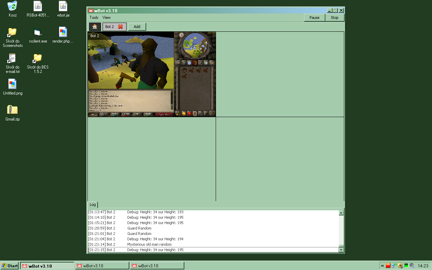Click the red Report abuse button
Viewport: 432px width, 270px height.
click(x=164, y=115)
